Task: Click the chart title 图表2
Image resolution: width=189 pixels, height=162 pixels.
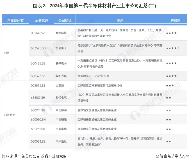Action: tap(94, 6)
